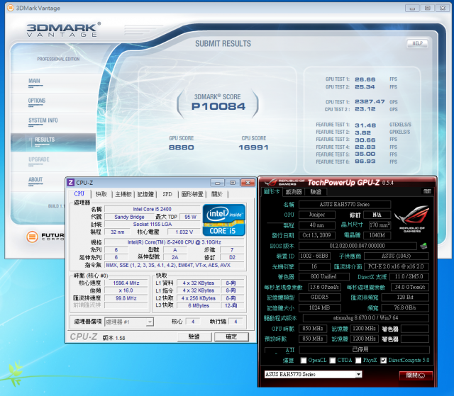Click the CPU SCORE value 16991

coord(253,147)
